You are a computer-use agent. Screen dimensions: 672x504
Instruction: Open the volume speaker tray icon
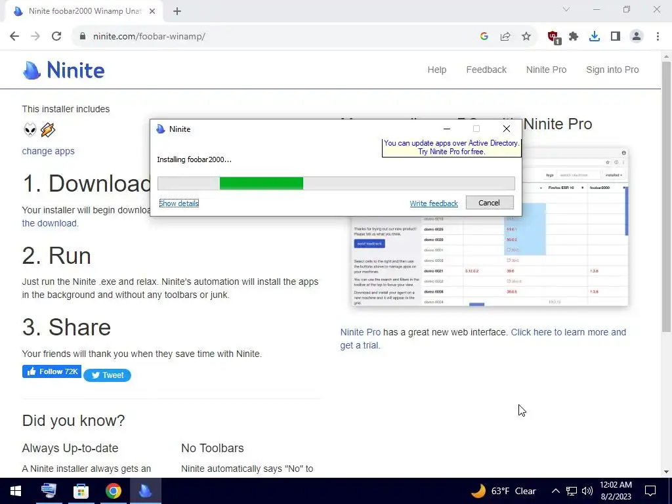click(x=587, y=491)
